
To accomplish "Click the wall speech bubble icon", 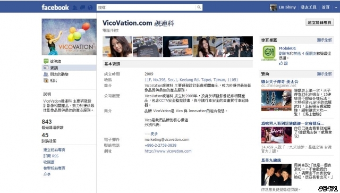I will click(46, 61).
